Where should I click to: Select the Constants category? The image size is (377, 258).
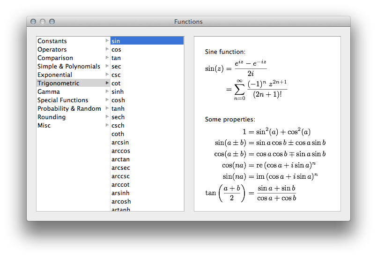click(52, 41)
